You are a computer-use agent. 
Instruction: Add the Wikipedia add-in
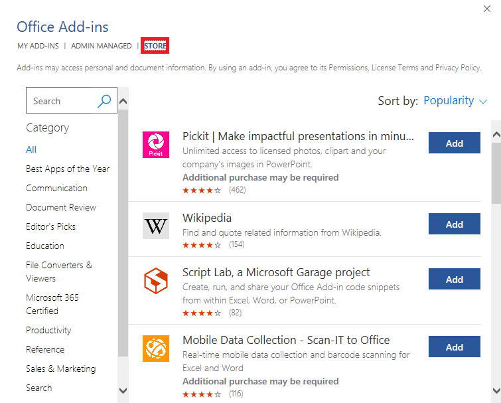coord(455,224)
